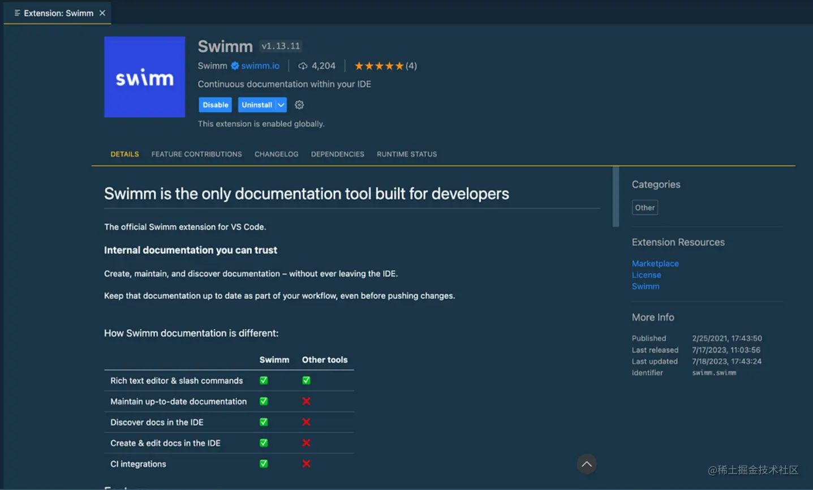This screenshot has height=490, width=813.
Task: Click Other tools checkmark for Rich text editor
Action: point(306,381)
